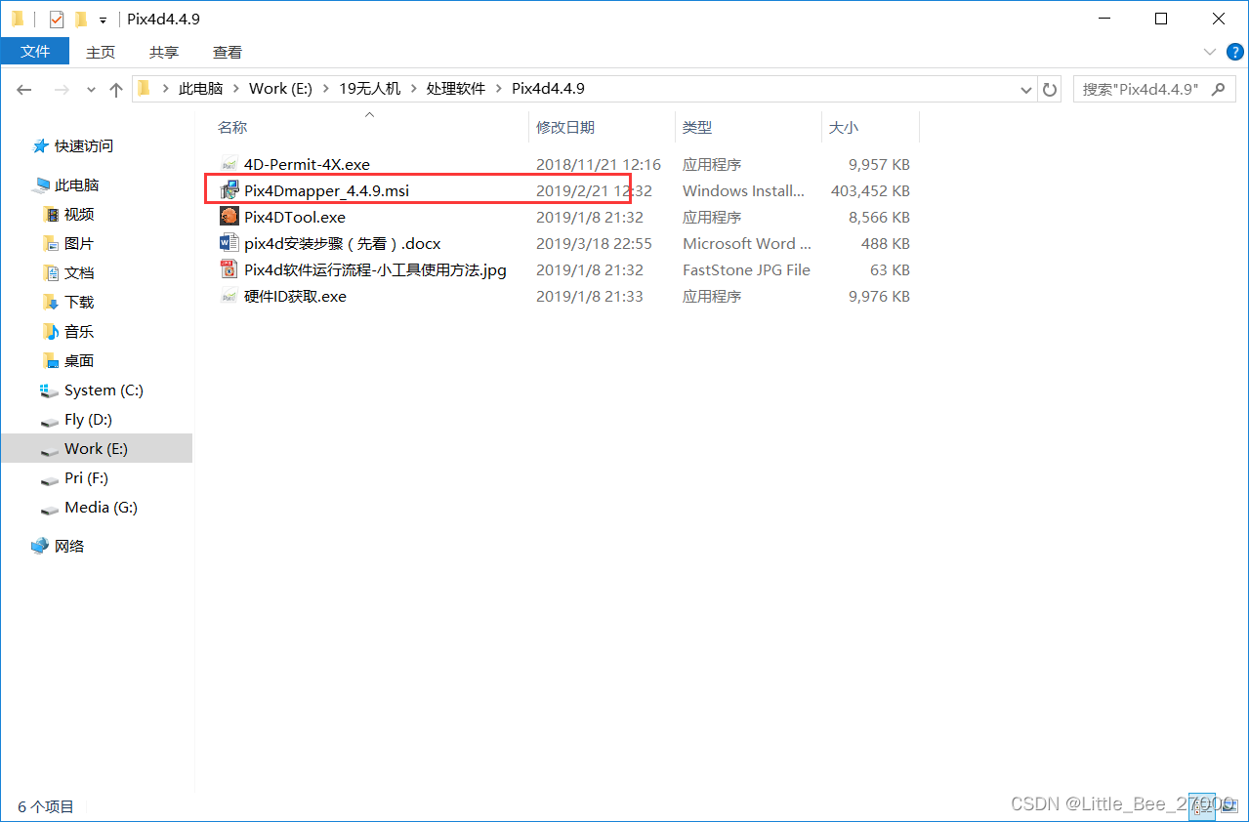Viewport: 1249px width, 822px height.
Task: Click the JPG icon for Pix4d软件运行流程
Action: [229, 269]
